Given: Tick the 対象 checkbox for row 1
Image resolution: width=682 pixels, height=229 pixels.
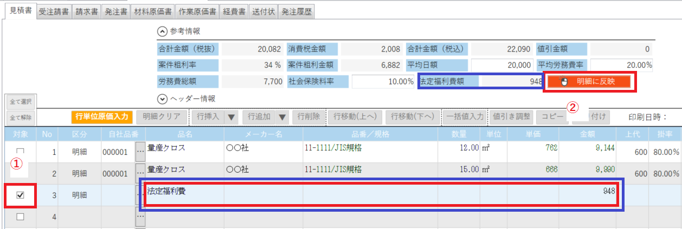Looking at the screenshot, I should [x=21, y=152].
